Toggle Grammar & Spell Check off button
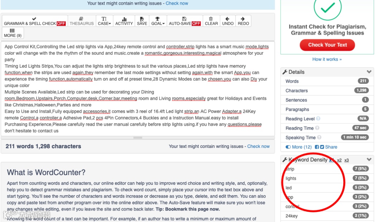387x222 pixels. click(35, 21)
